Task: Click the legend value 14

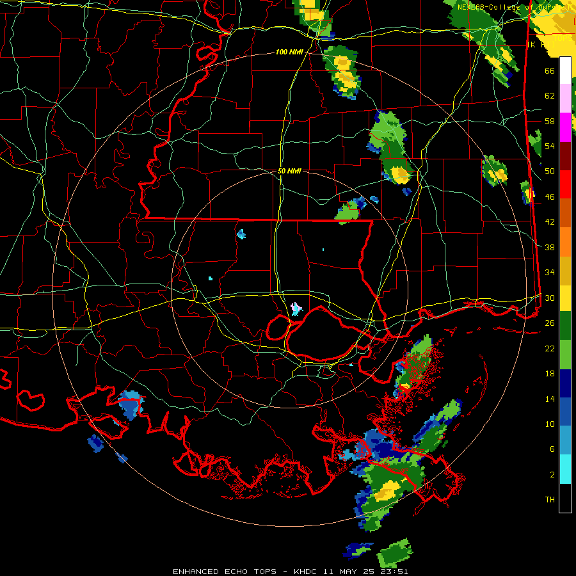Action: [550, 399]
